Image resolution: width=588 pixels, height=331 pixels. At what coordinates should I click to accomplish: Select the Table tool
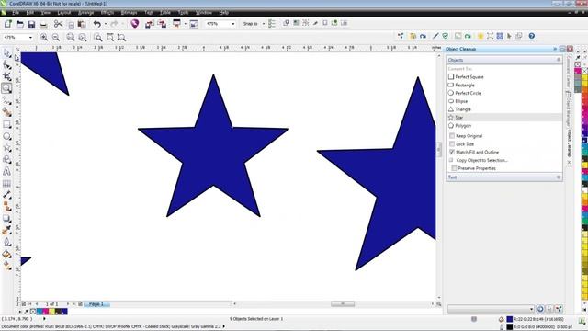(x=6, y=184)
